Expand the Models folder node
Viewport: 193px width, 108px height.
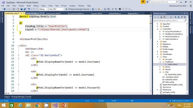pos(157,47)
